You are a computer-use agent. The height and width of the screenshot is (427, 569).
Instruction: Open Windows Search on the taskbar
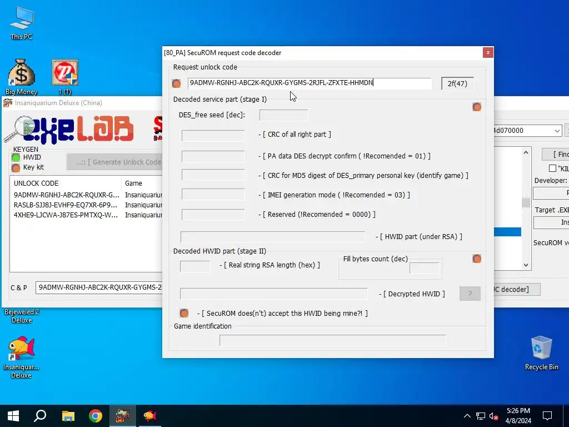[40, 416]
